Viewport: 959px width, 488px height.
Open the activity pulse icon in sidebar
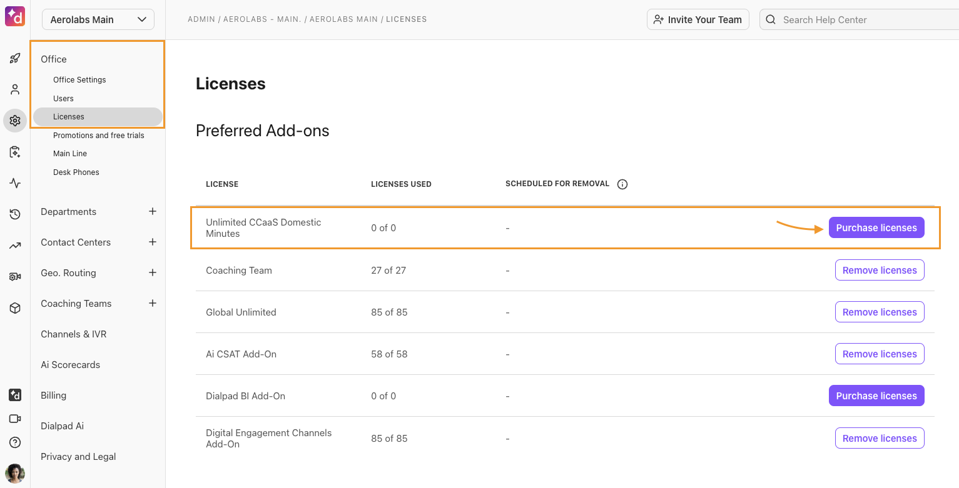15,183
